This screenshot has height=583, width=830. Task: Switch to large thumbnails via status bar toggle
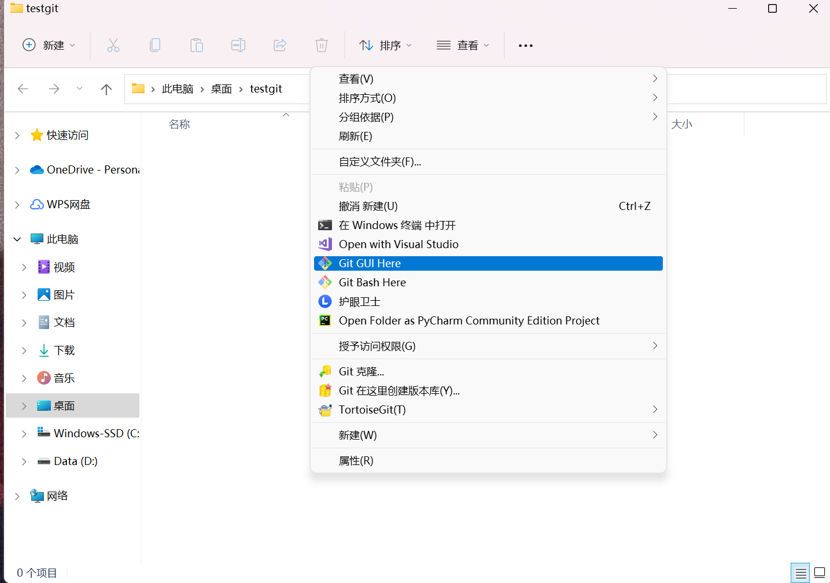pos(819,573)
